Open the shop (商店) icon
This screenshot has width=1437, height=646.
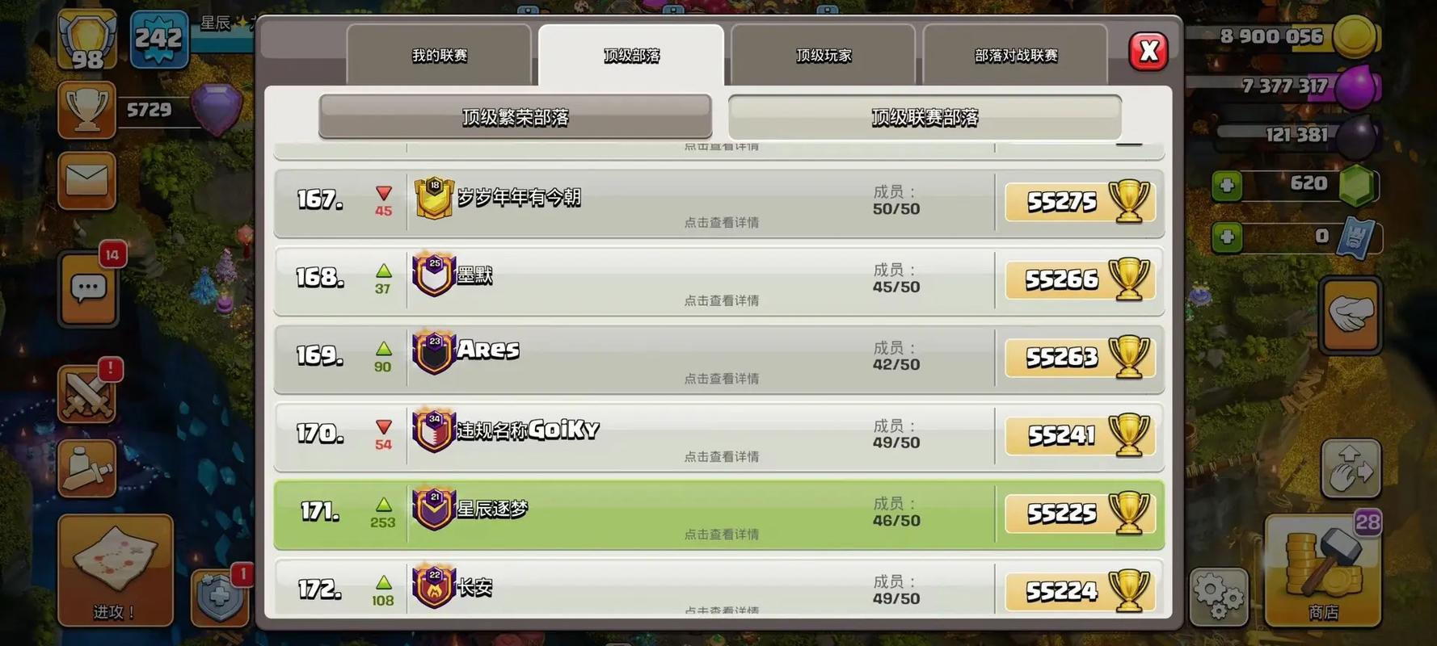click(x=1322, y=570)
